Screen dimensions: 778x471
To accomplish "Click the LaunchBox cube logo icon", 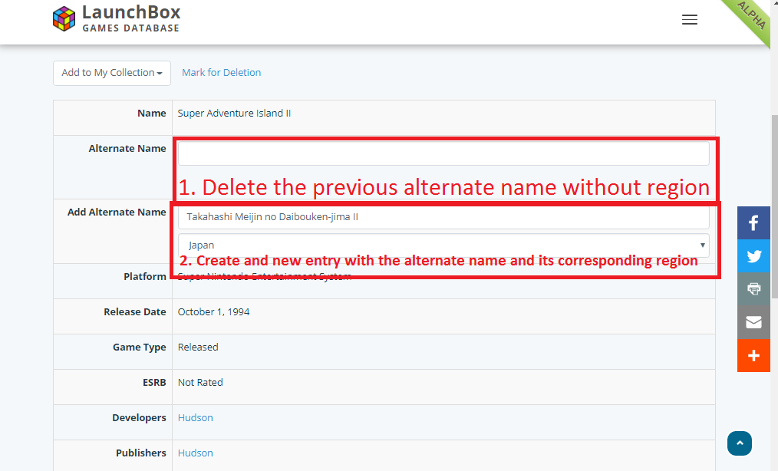I will [64, 19].
